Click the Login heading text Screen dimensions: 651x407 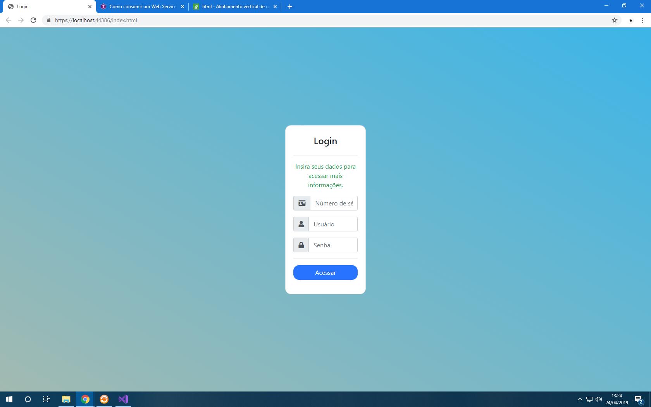point(325,141)
